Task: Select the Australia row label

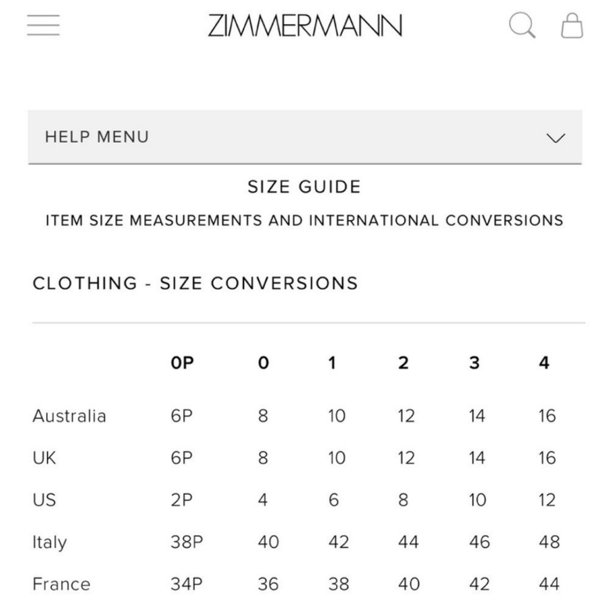Action: tap(69, 416)
